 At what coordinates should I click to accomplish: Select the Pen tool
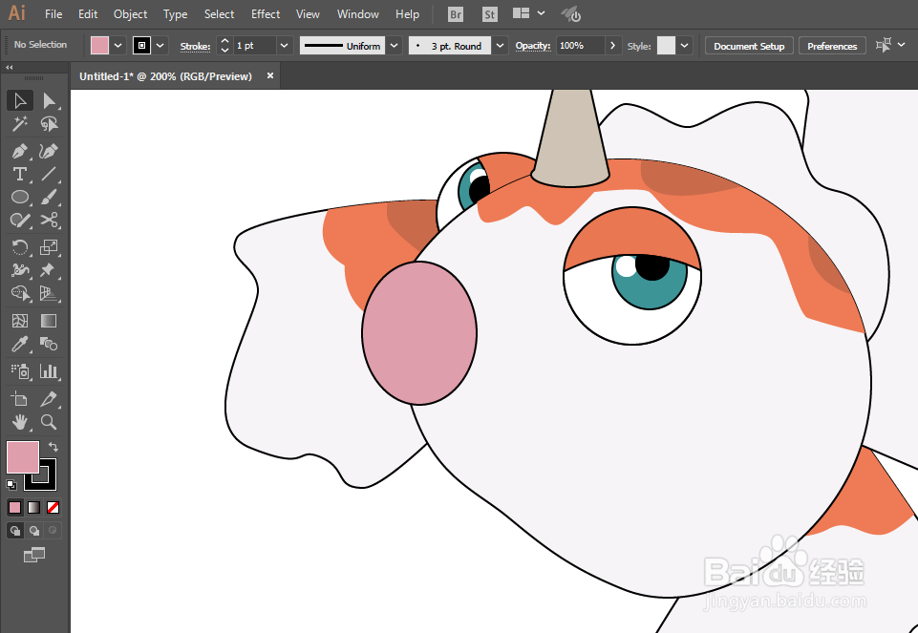point(20,152)
